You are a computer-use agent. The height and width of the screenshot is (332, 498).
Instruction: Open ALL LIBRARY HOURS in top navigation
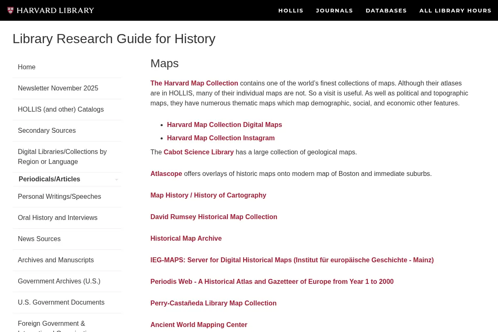click(455, 10)
